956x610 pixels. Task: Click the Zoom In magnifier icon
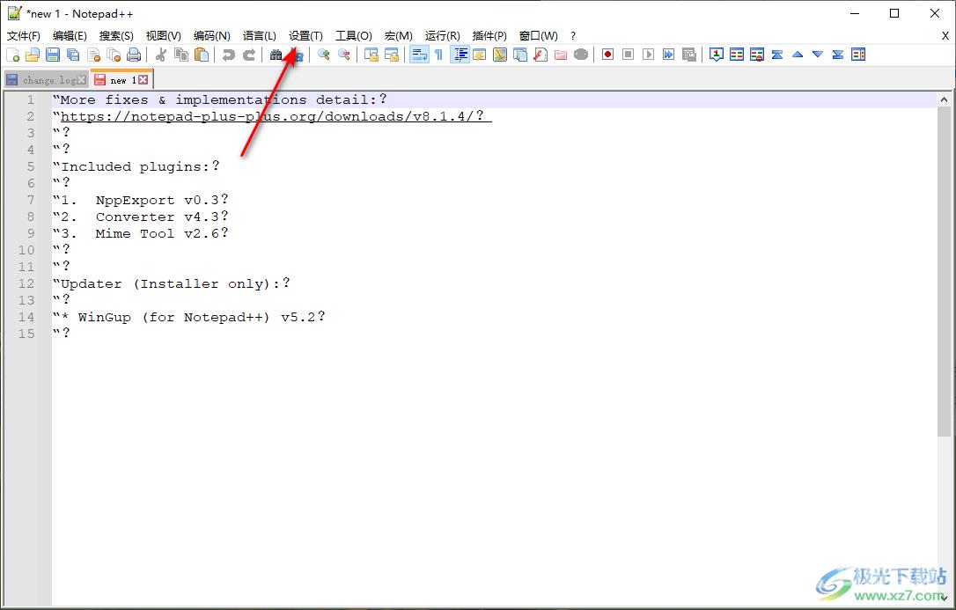click(324, 55)
